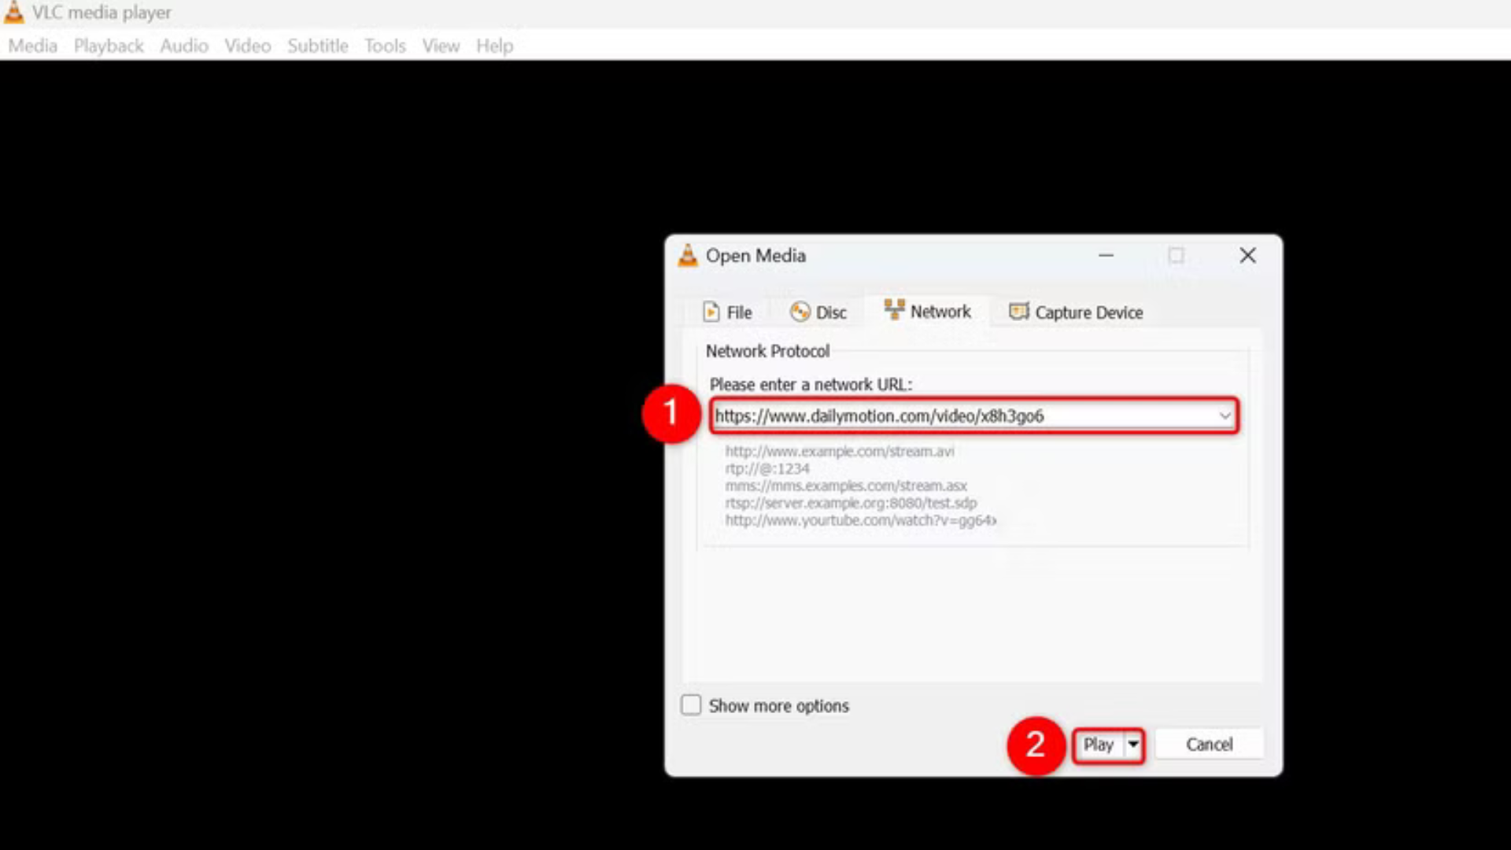The width and height of the screenshot is (1511, 850).
Task: Click the Play button
Action: tap(1099, 745)
